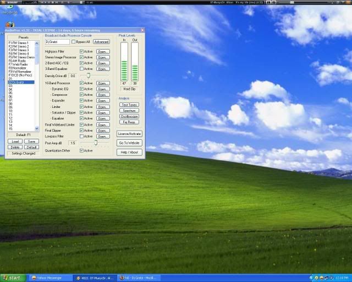Open the Firefox desktop shortcut icon
The width and height of the screenshot is (352, 282).
pos(10,25)
